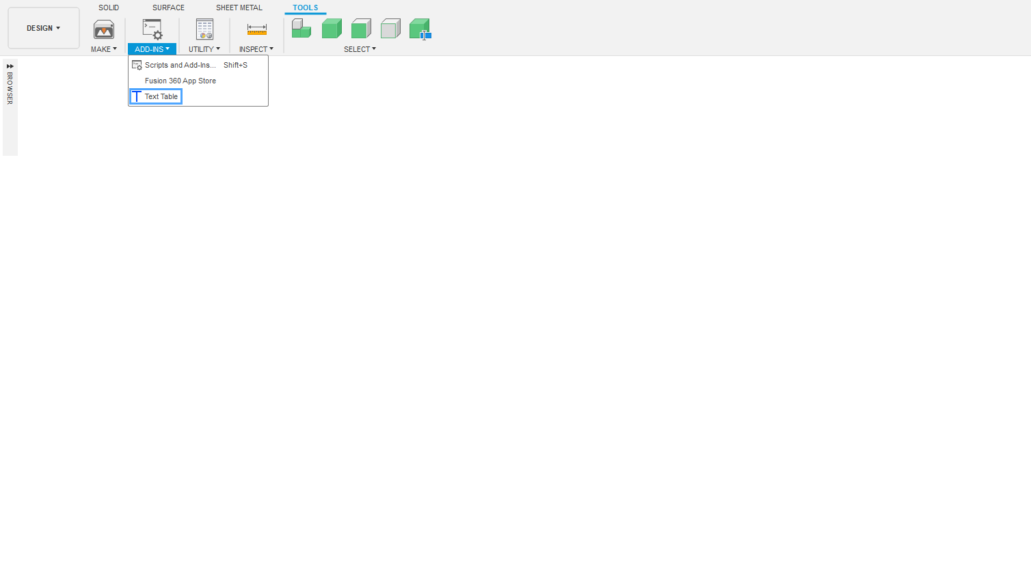Screen dimensions: 1031x587
Task: Open the SELECT dropdown
Action: pos(360,49)
